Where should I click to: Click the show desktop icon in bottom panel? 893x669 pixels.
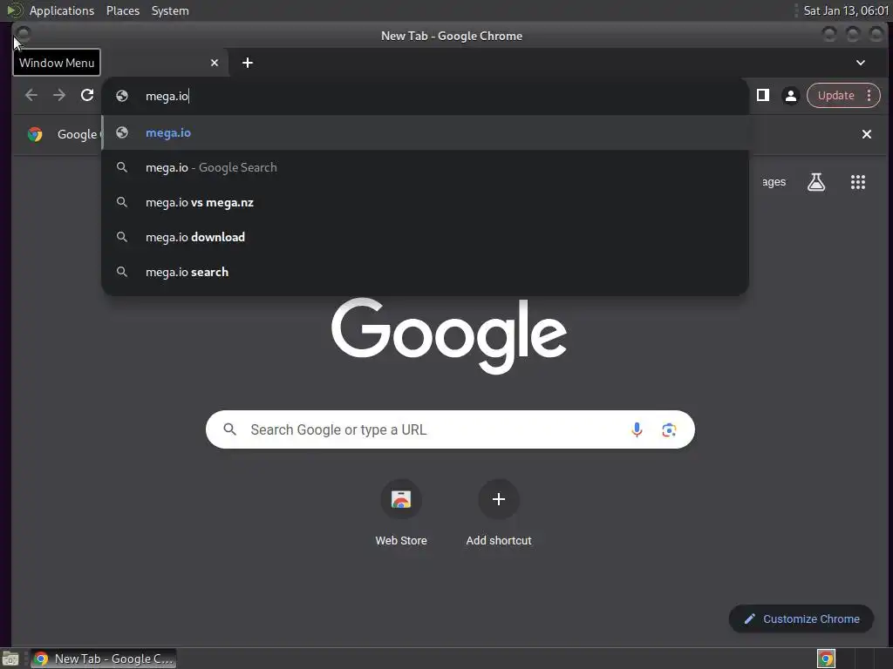[x=10, y=659]
